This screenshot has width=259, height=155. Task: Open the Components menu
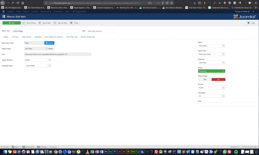click(46, 11)
